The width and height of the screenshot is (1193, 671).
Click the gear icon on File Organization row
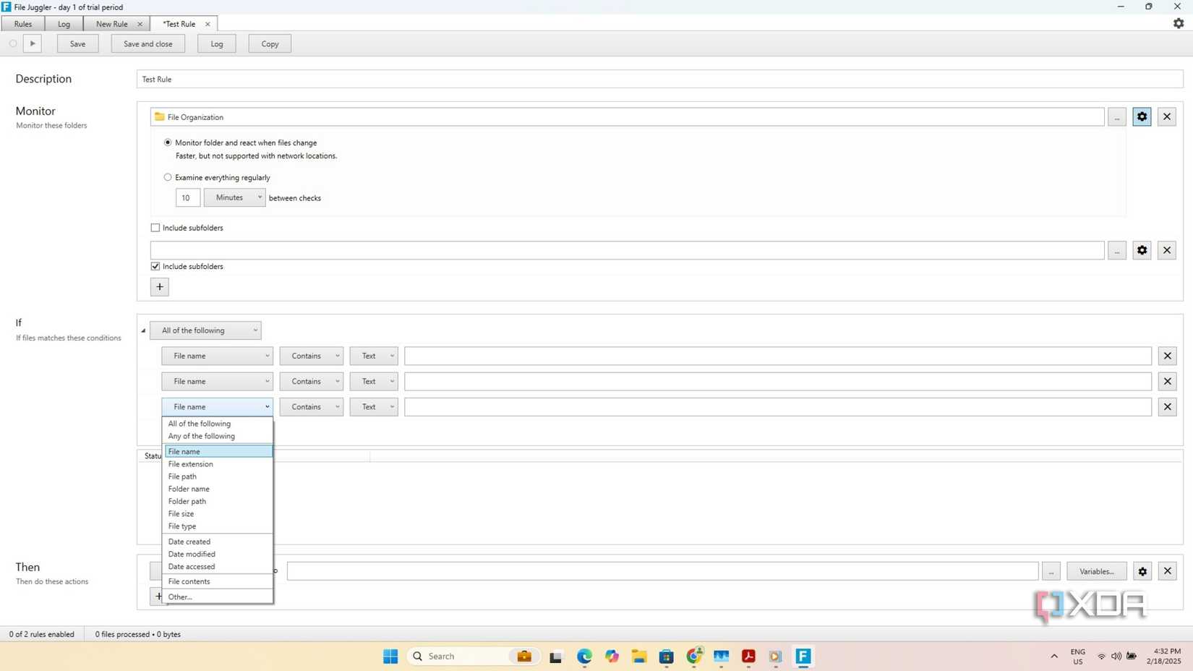click(x=1141, y=116)
